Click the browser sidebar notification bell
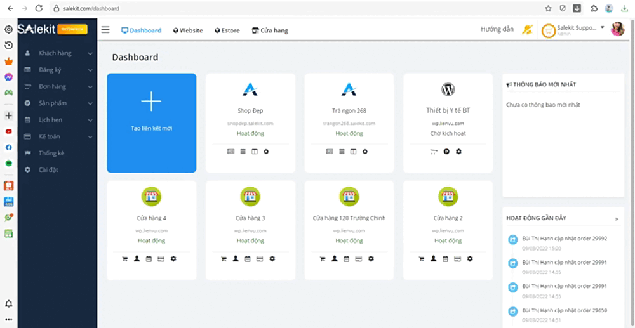 pyautogui.click(x=8, y=304)
